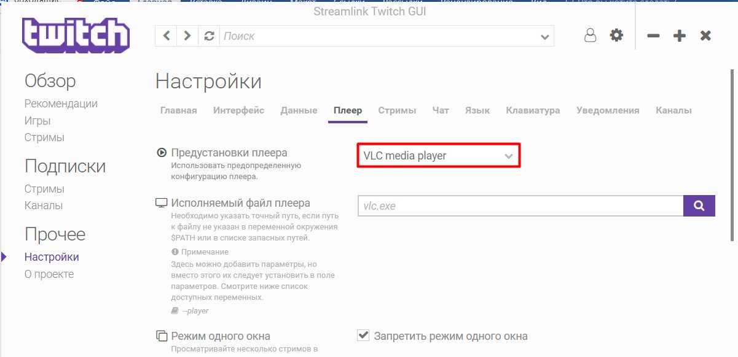Click the vlc.exe player executable field
The image size is (738, 357).
coord(520,206)
